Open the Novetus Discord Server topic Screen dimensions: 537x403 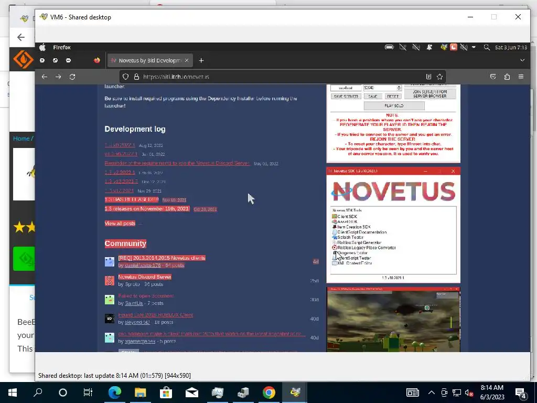(x=145, y=277)
